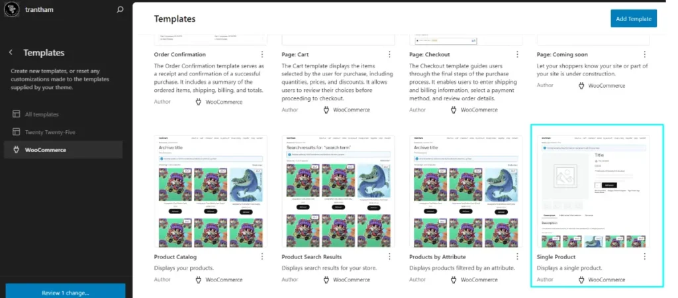Screen dimensions: 678x298
Task: Open Products by Attribute preview thumbnail
Action: coord(465,191)
